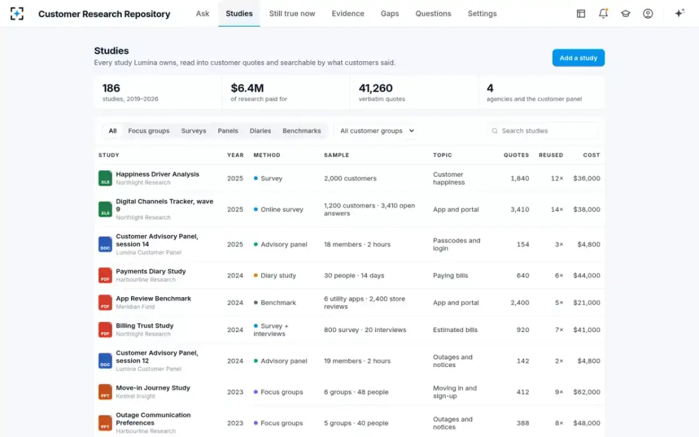Click the 41,260 verbatim quotes stat

(x=414, y=93)
